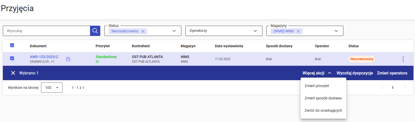Open the AWD-123/2025/2 document link
415x122 pixels.
[x=44, y=57]
